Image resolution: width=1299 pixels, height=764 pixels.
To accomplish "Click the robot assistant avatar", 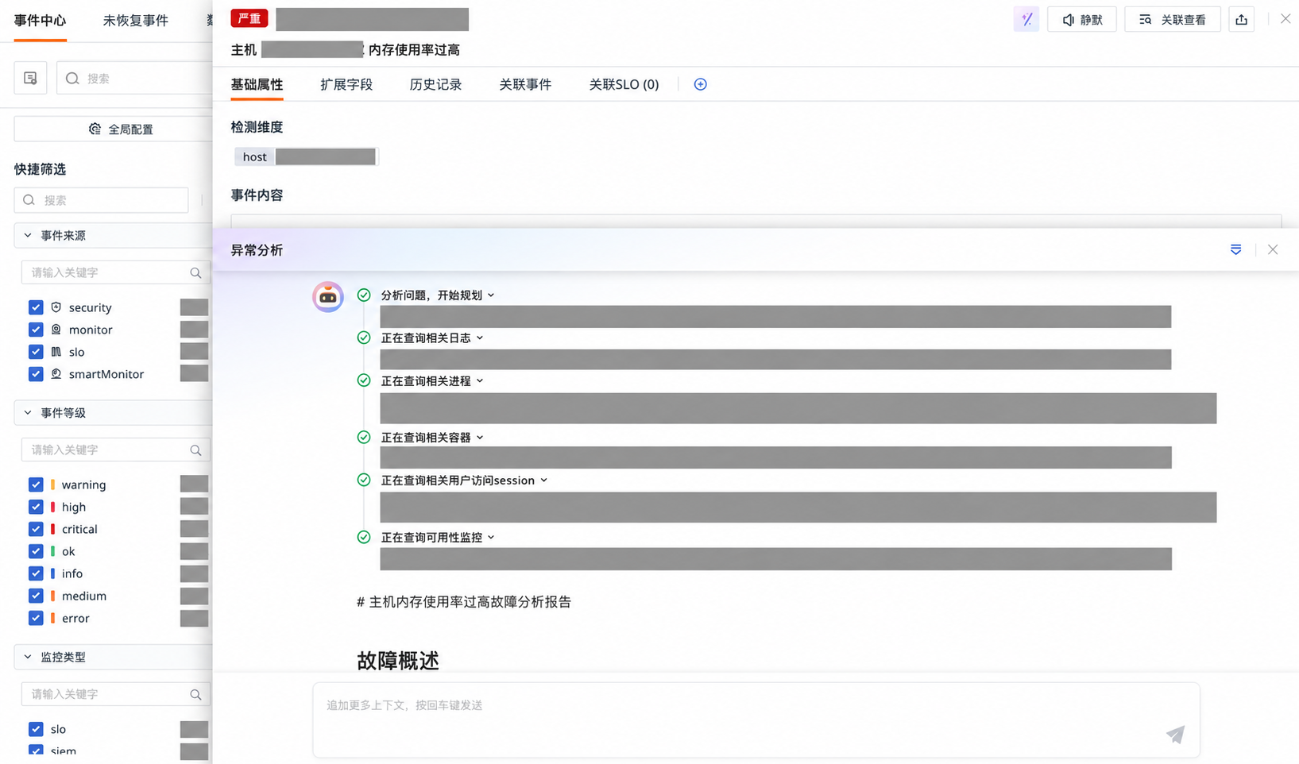I will 327,296.
